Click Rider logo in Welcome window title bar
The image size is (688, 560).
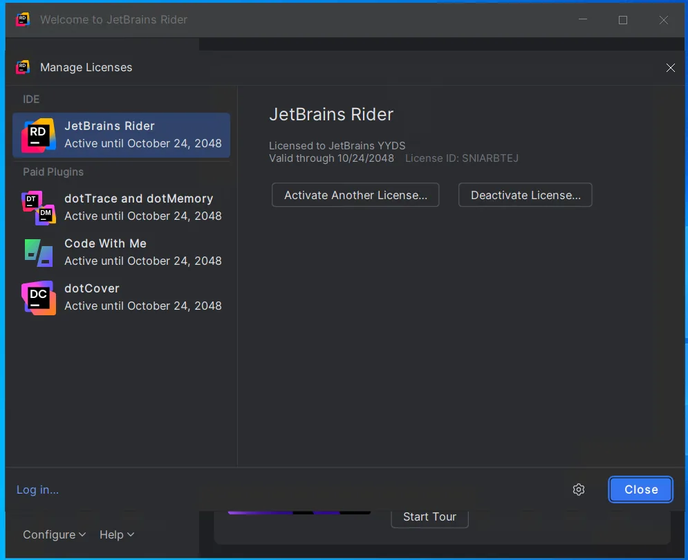tap(23, 19)
